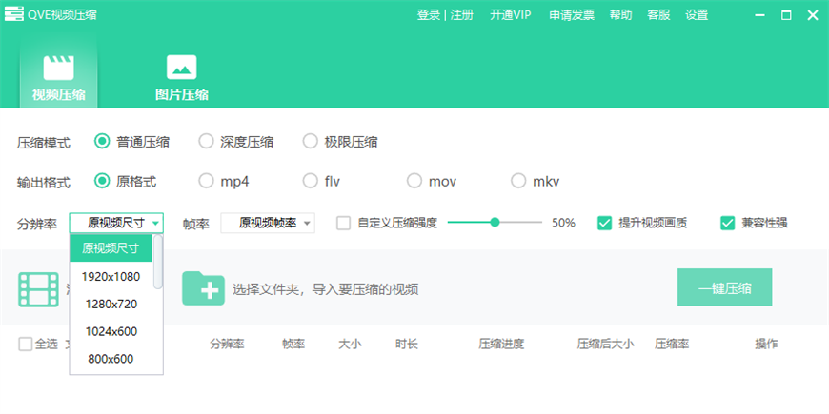
Task: Click the 开通VIP link
Action: (511, 15)
